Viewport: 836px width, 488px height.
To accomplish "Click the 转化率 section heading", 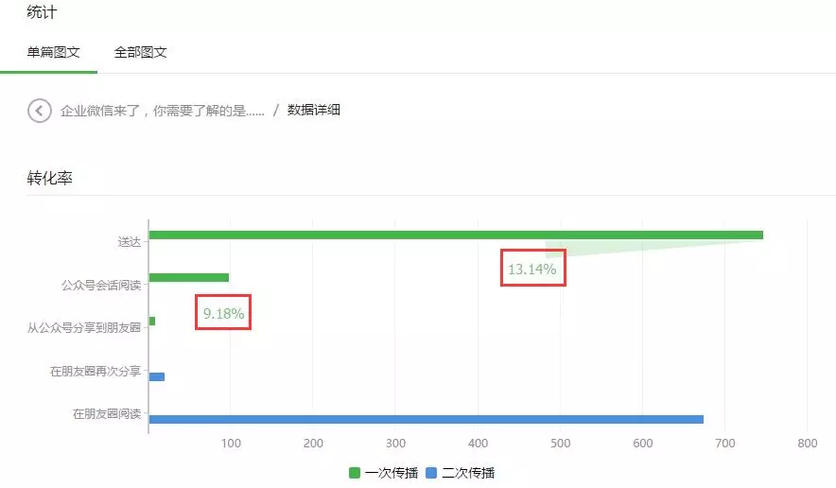I will point(49,179).
